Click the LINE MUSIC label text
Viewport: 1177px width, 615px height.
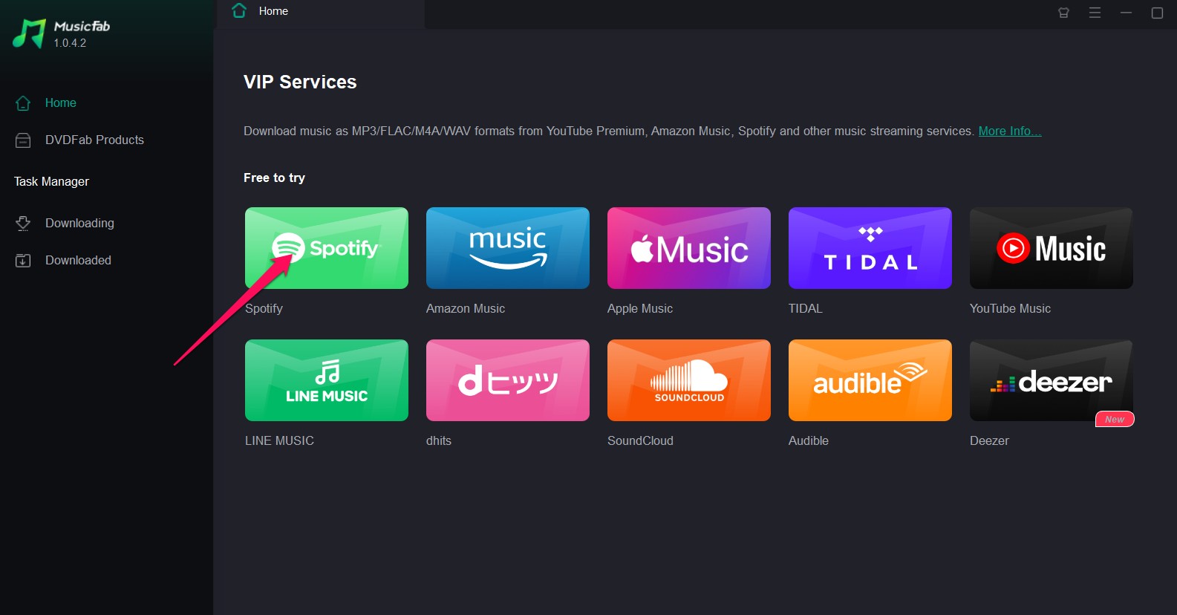click(x=279, y=440)
